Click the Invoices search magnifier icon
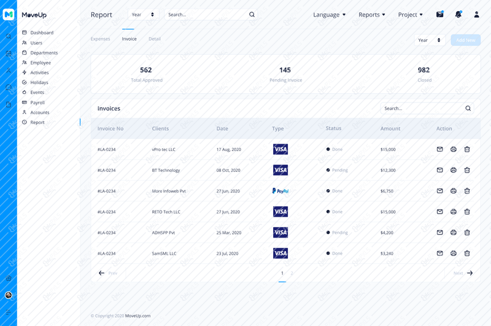 click(468, 108)
